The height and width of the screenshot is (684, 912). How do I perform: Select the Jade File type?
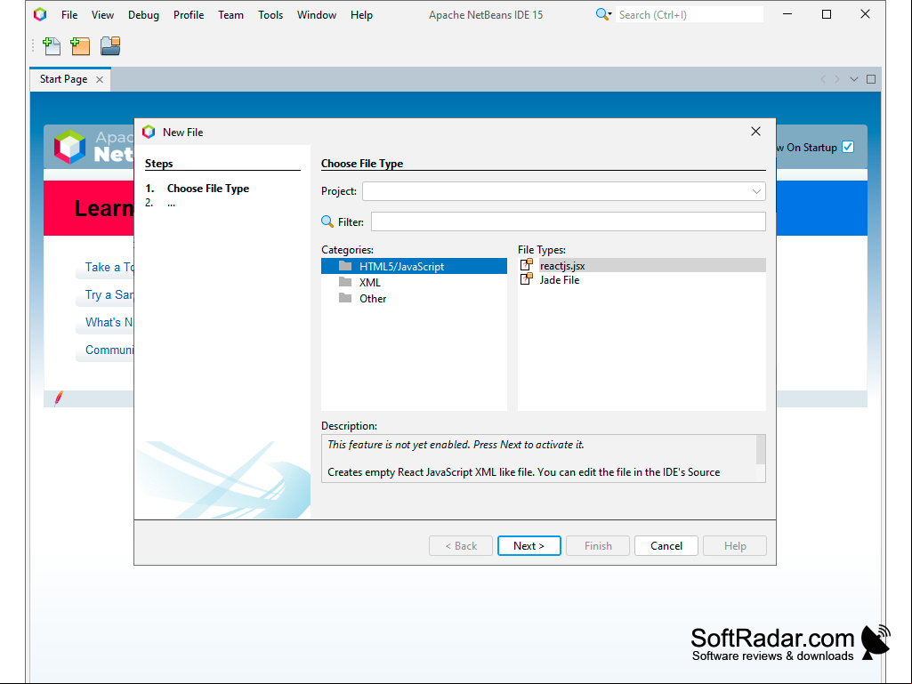[x=642, y=280]
